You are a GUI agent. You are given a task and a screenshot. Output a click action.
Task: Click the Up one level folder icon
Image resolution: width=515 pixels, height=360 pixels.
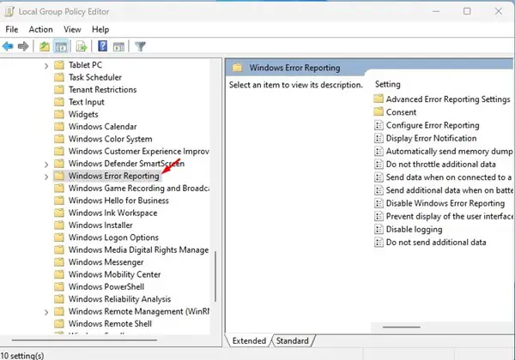[45, 46]
